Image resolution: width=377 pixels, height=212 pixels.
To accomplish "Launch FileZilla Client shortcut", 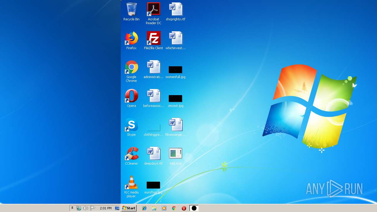I will tap(153, 41).
